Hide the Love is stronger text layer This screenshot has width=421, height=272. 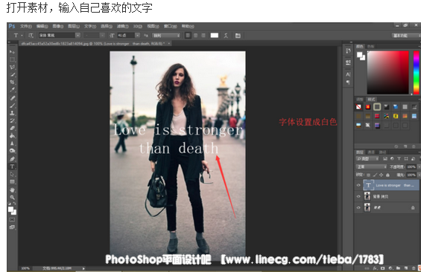[358, 185]
